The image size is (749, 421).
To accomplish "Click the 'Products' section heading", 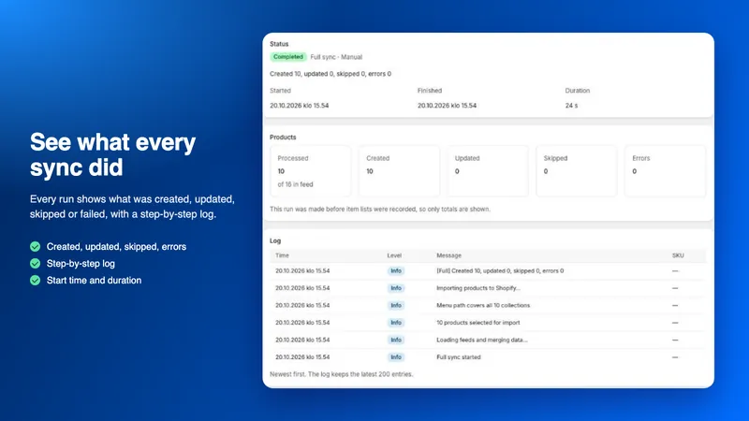I will 283,137.
